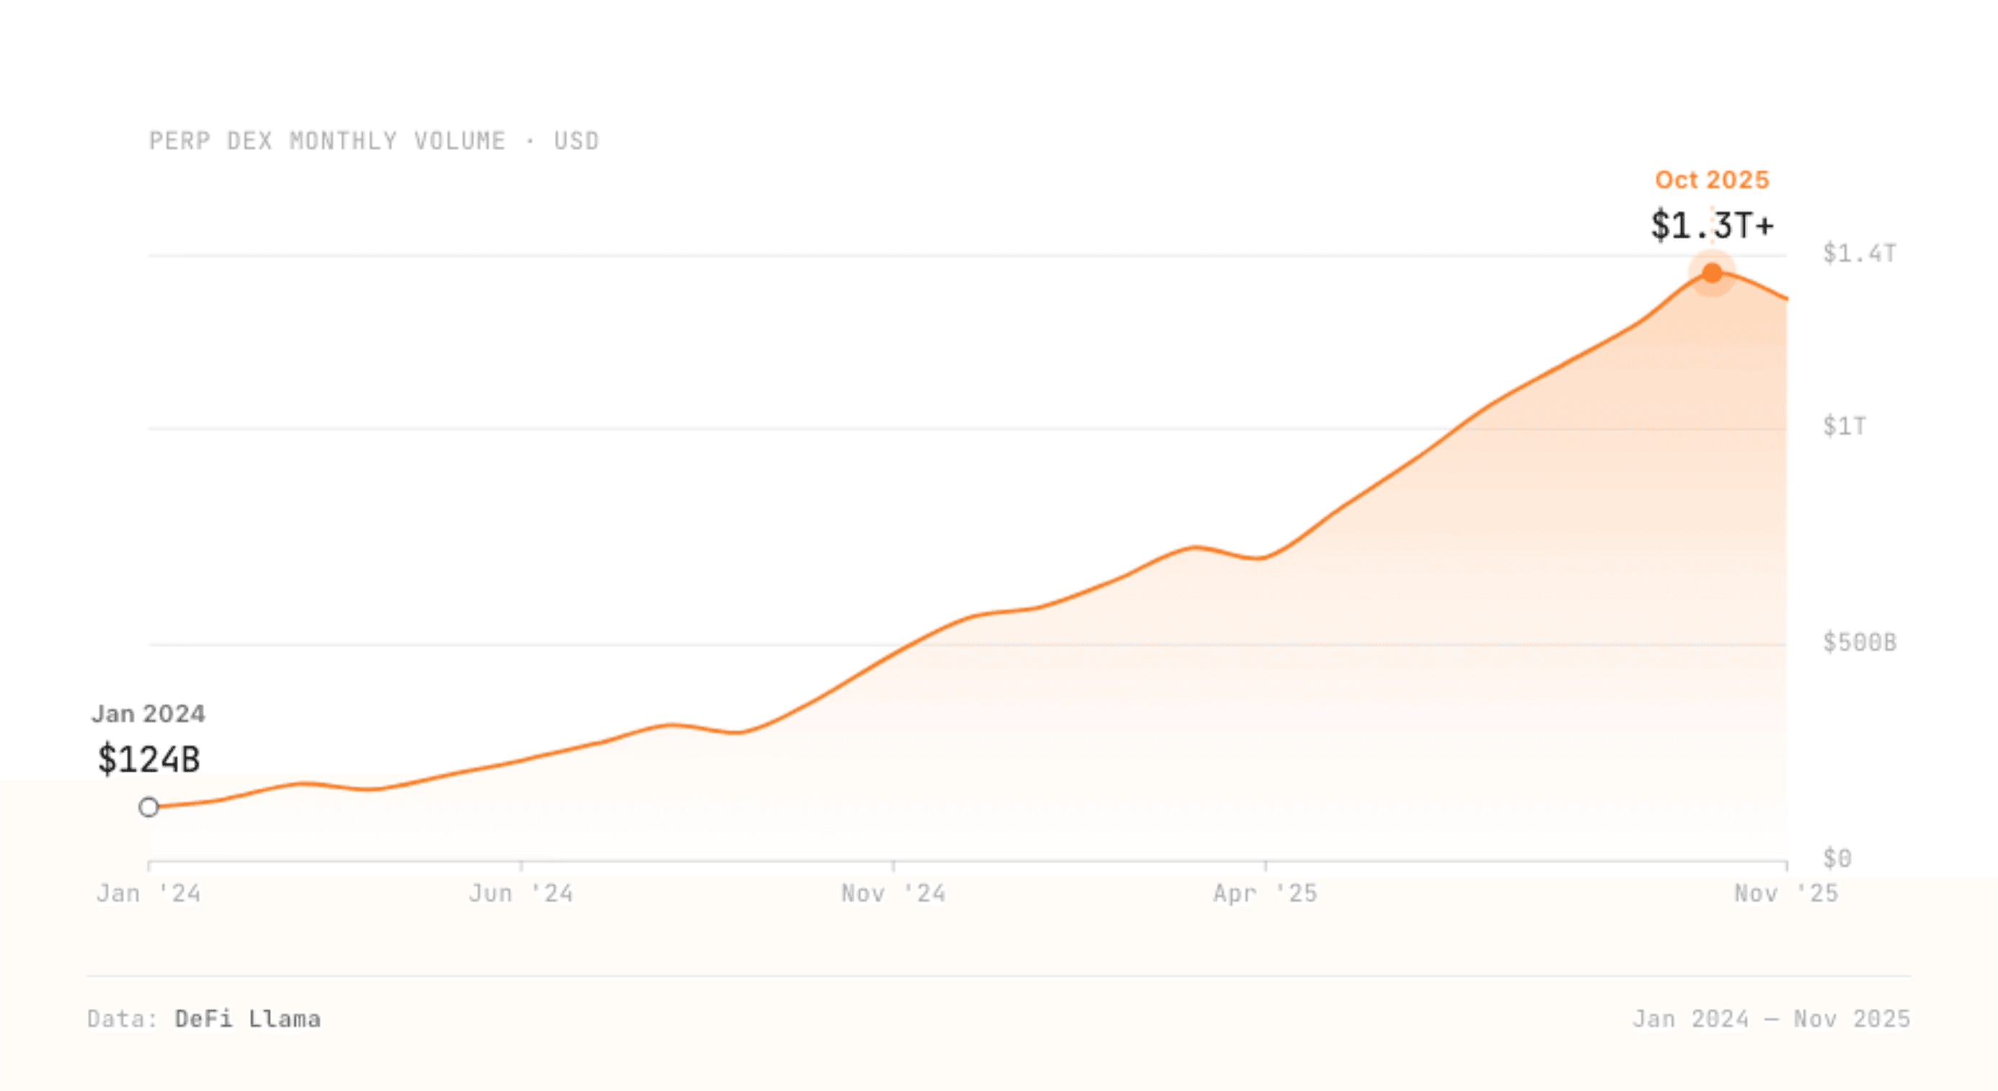Click the $500B y-axis label
This screenshot has height=1091, width=1998.
[x=1859, y=643]
